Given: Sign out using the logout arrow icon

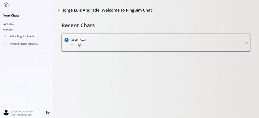Looking at the screenshot, I should coord(48,113).
